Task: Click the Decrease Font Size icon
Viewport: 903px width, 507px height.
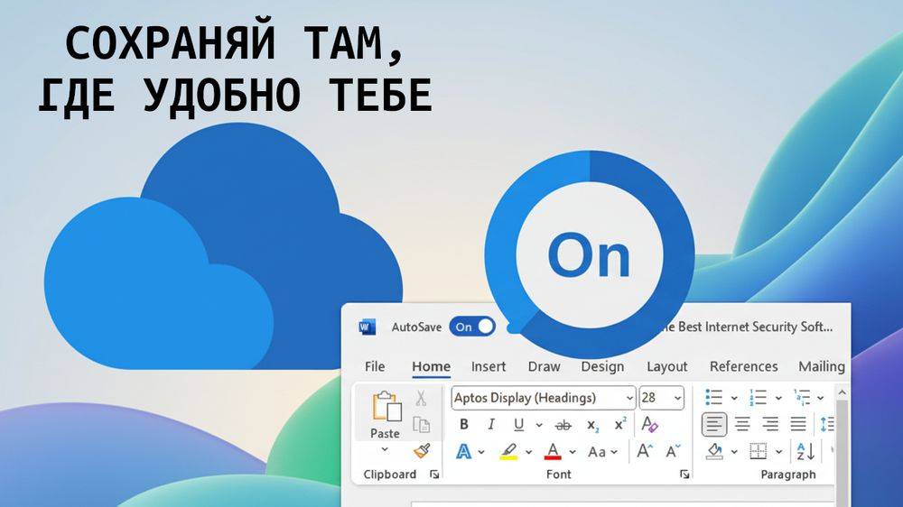Action: 674,451
